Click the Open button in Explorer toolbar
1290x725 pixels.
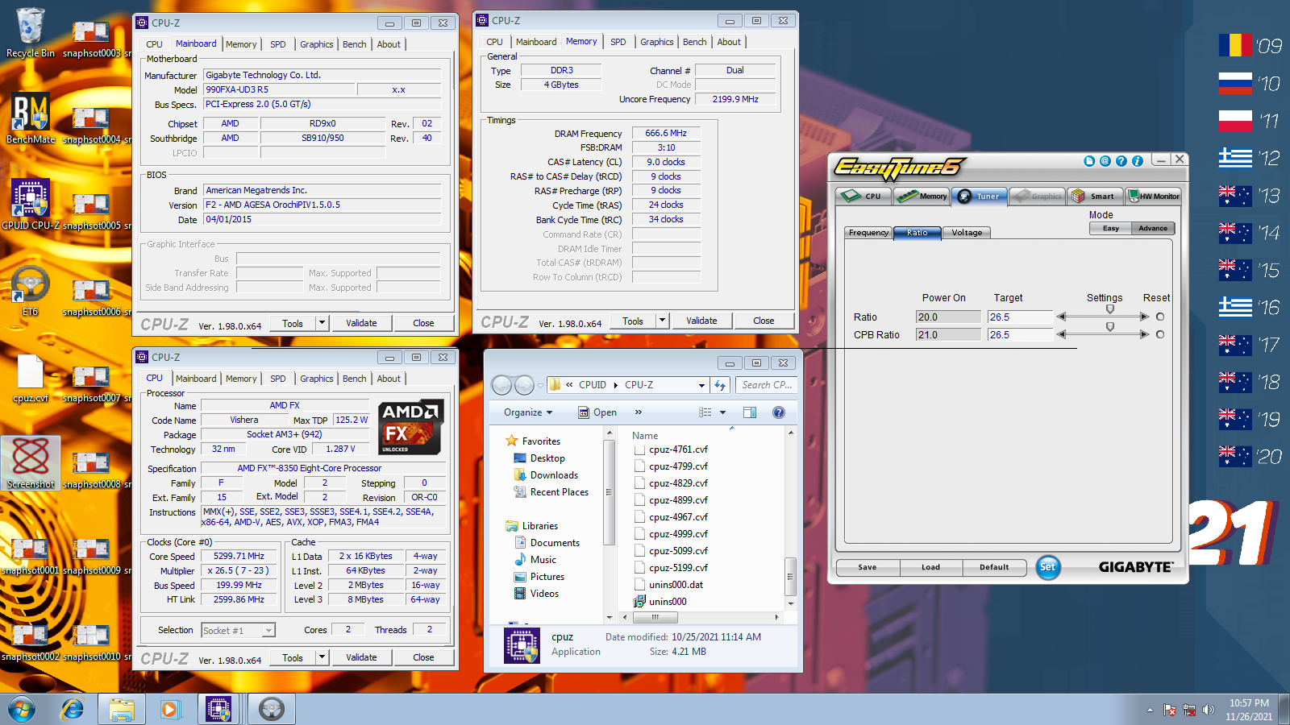coord(597,412)
